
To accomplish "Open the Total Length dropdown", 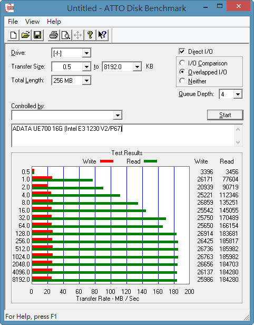I will click(86, 80).
